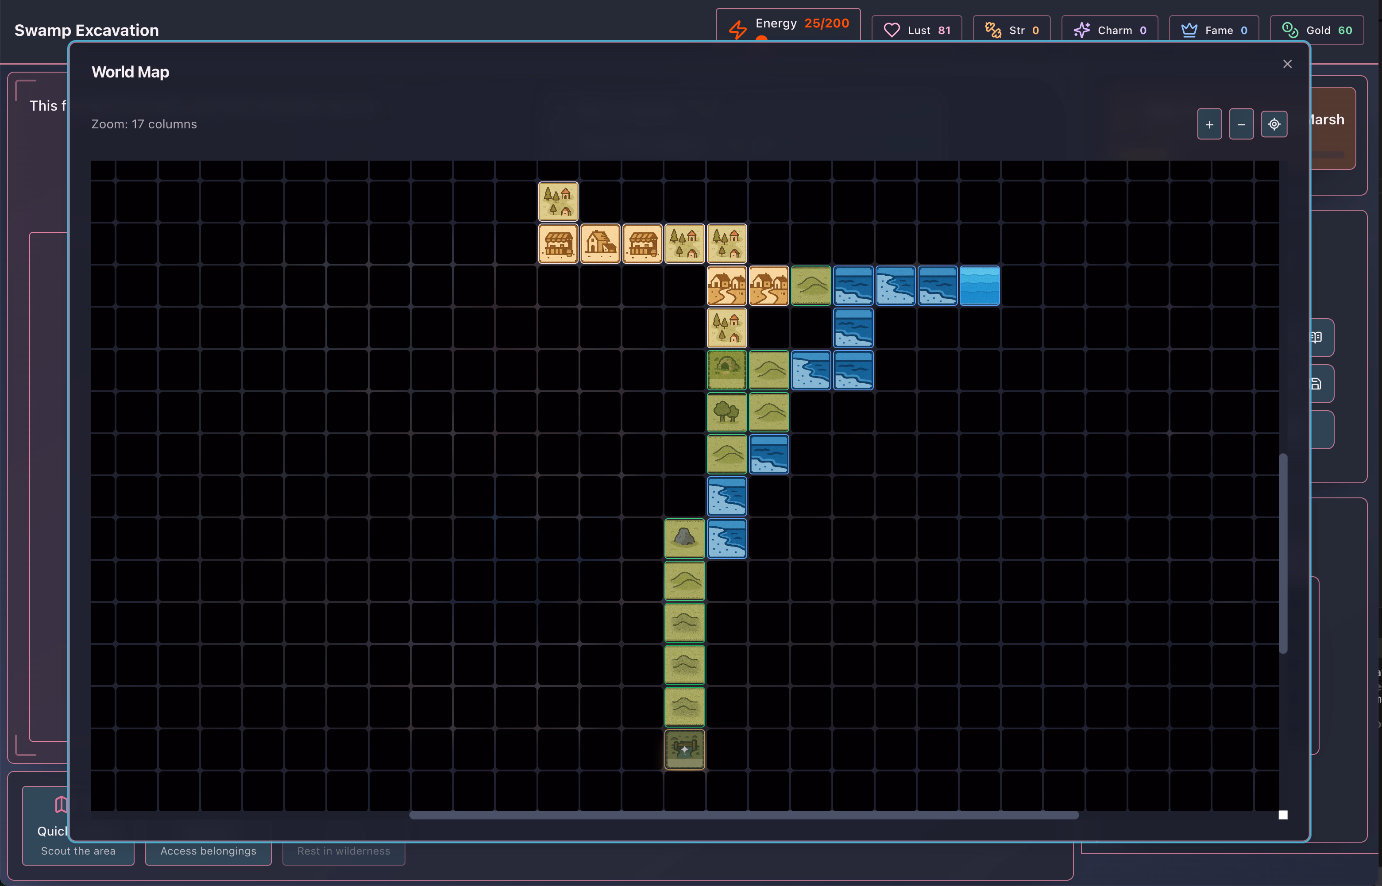Click the barn farmhouse tile between market stalls
The image size is (1382, 886).
pos(600,243)
